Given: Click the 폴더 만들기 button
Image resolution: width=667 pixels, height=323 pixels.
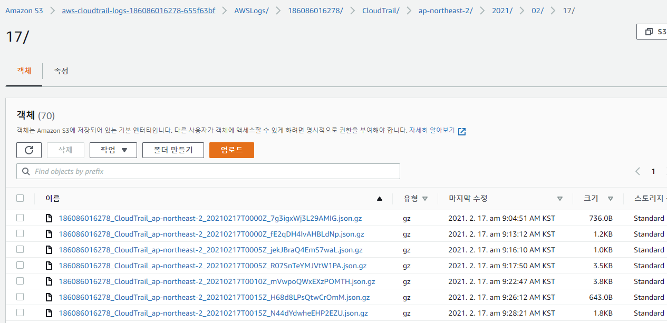Looking at the screenshot, I should 172,150.
